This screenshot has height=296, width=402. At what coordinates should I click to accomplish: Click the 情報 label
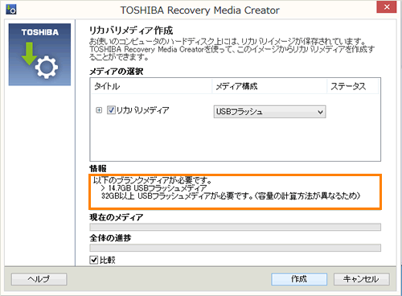pyautogui.click(x=98, y=168)
